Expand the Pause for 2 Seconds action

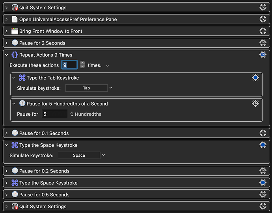(7, 43)
